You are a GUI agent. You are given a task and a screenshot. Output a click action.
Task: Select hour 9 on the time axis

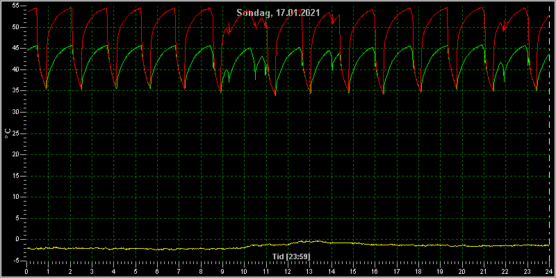pyautogui.click(x=222, y=272)
